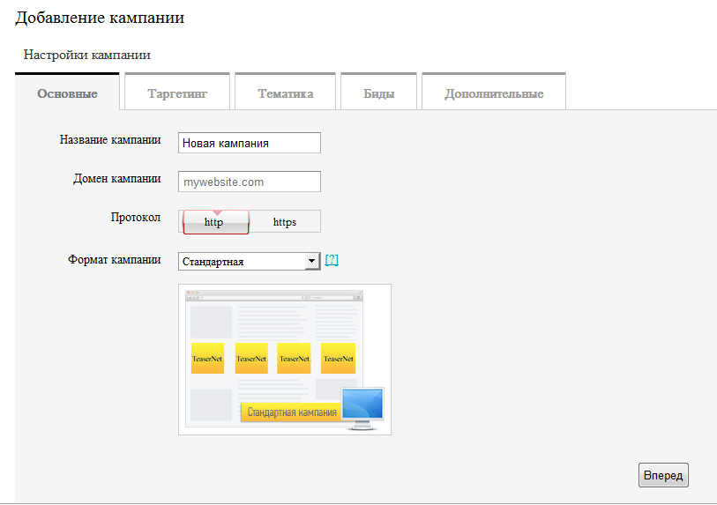
Task: Click the yellow Стандартная кампания banner
Action: point(290,412)
